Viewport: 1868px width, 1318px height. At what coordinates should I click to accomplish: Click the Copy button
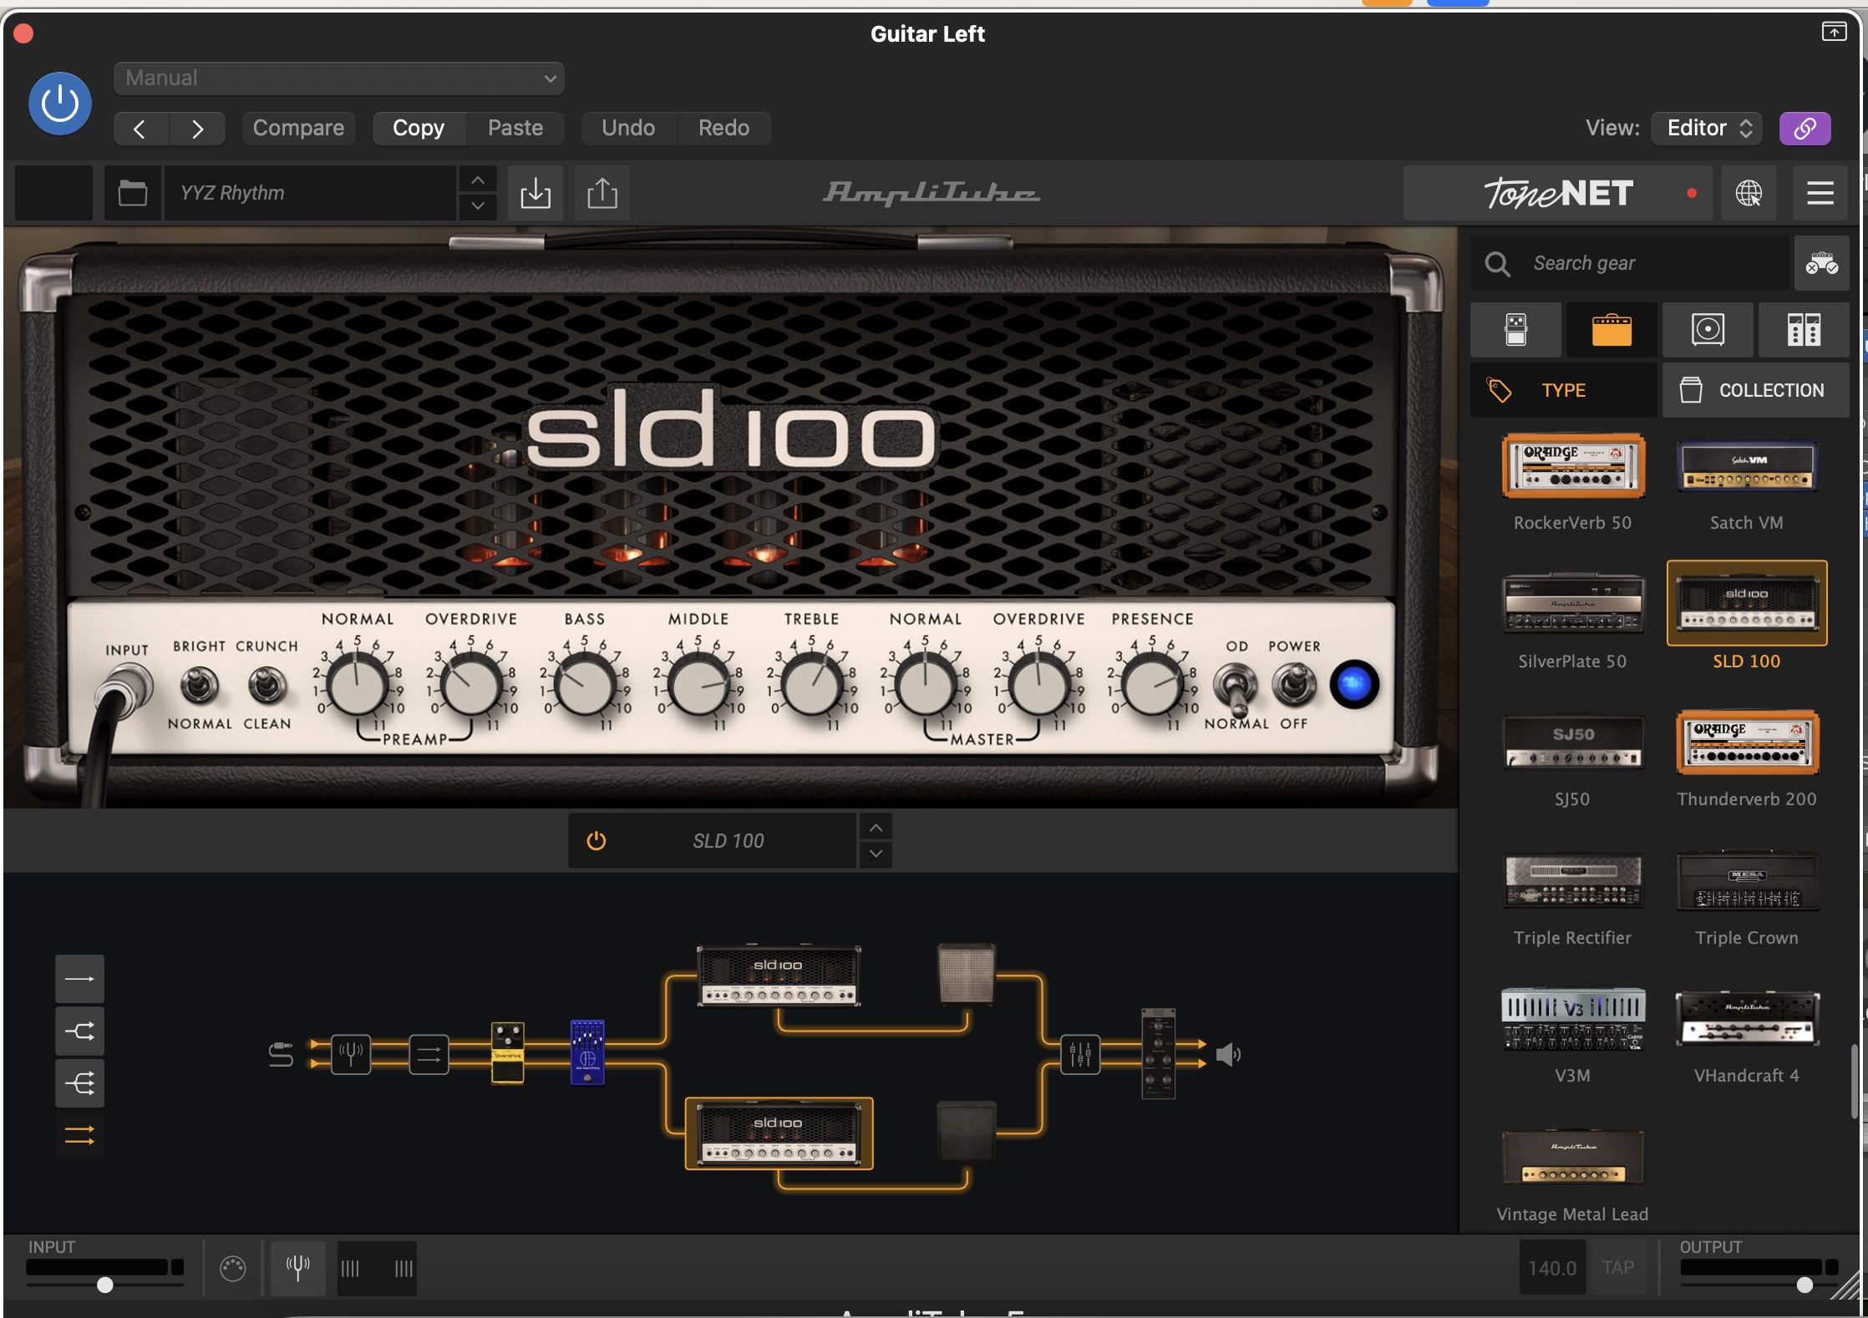tap(419, 128)
